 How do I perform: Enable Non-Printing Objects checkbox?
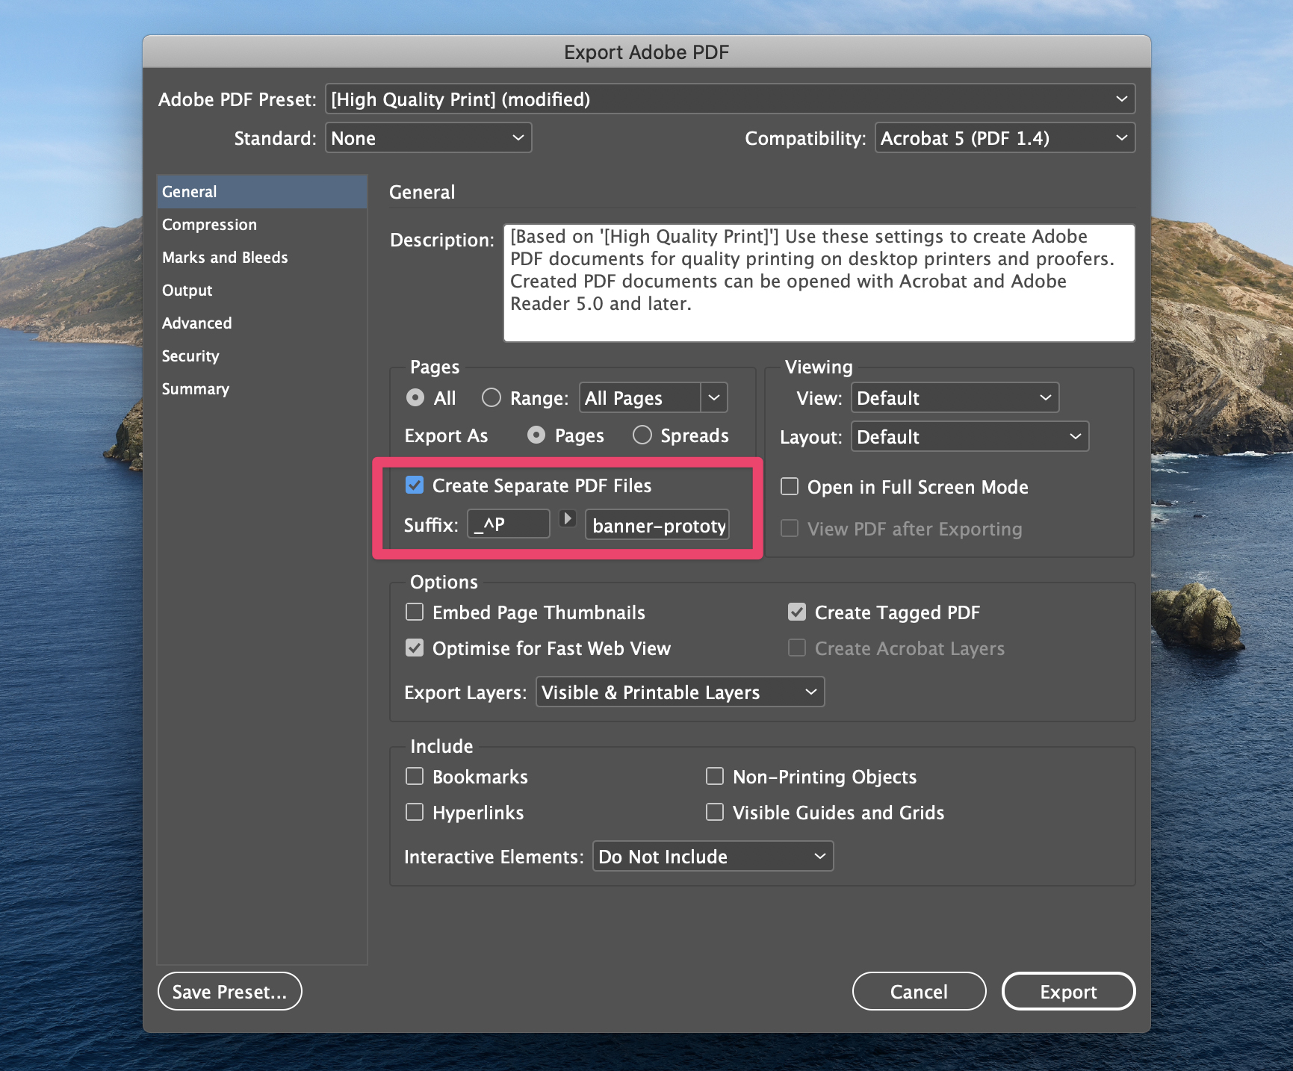coord(715,776)
